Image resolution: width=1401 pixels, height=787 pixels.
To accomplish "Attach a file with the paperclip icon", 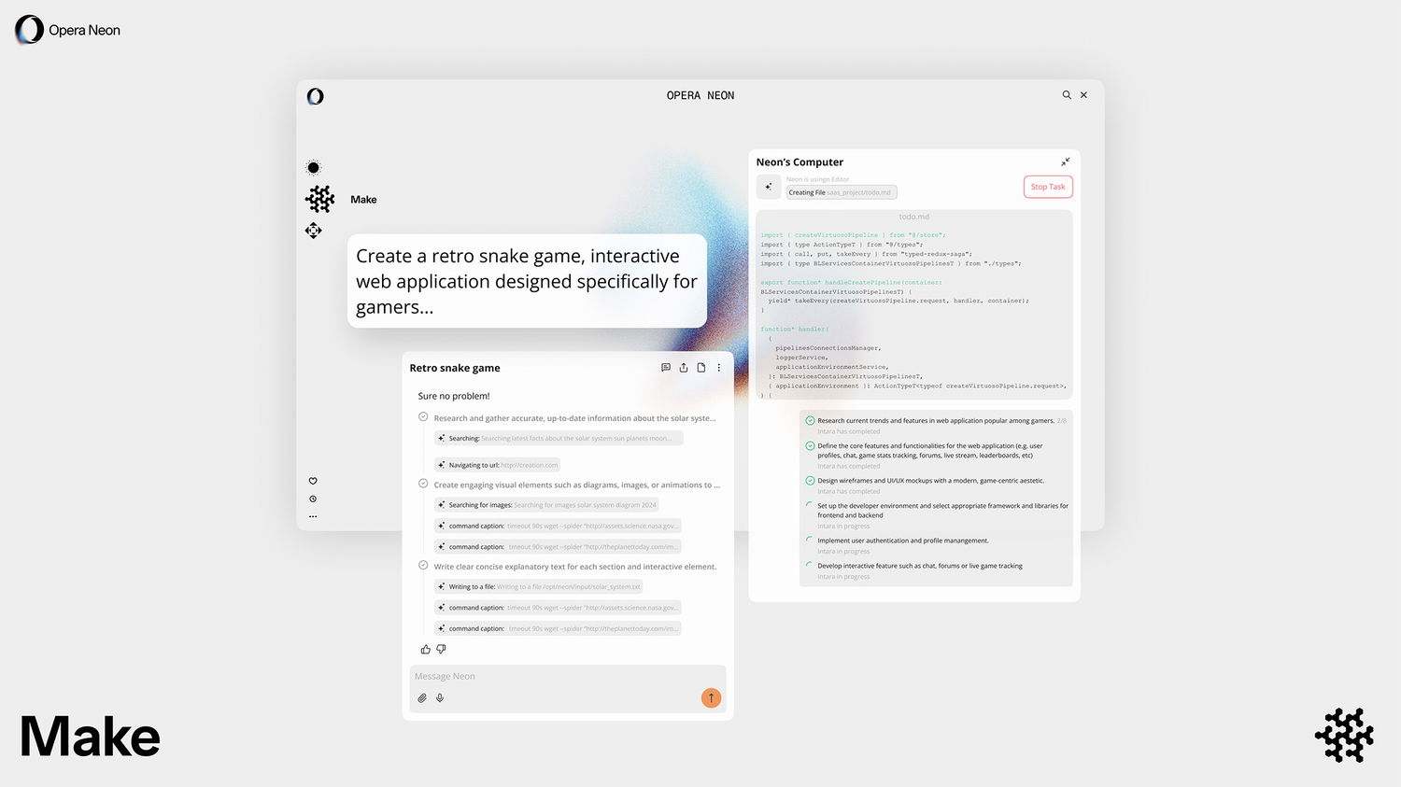I will coord(422,698).
